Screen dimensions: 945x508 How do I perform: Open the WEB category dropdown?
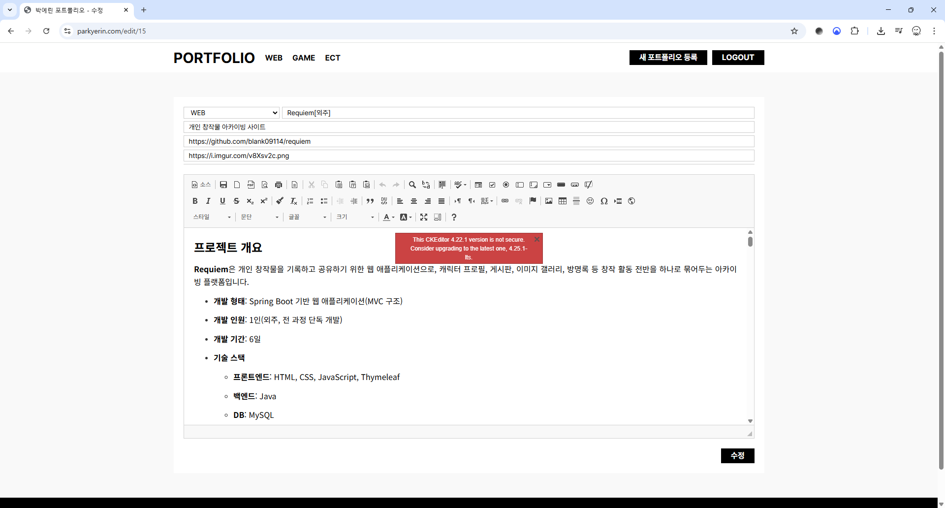[x=231, y=113]
